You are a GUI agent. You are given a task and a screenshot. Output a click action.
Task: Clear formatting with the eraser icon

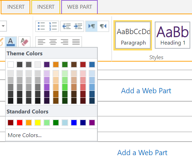[24, 42]
